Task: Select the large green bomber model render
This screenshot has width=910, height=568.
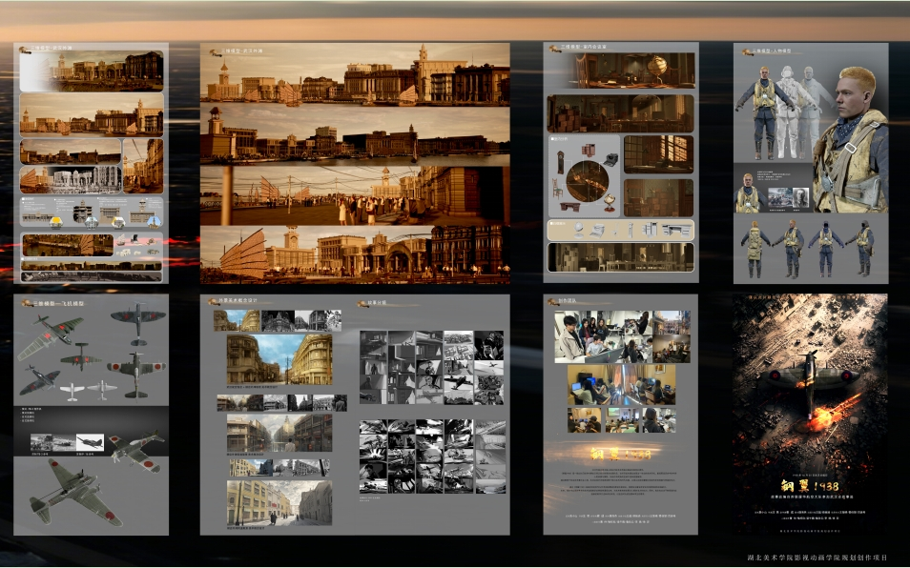Action: pyautogui.click(x=76, y=491)
